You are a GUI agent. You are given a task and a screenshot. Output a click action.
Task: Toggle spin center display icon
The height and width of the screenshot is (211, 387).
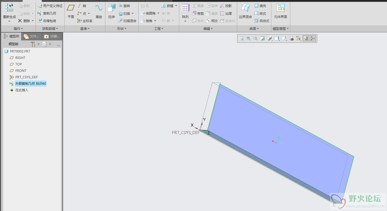(x=313, y=38)
